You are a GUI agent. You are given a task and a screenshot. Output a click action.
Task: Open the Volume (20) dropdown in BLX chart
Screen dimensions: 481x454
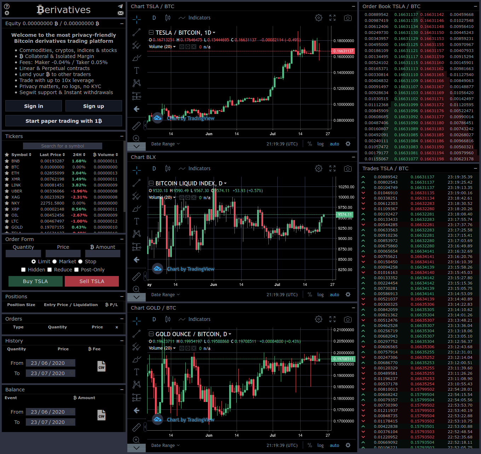[x=174, y=197]
